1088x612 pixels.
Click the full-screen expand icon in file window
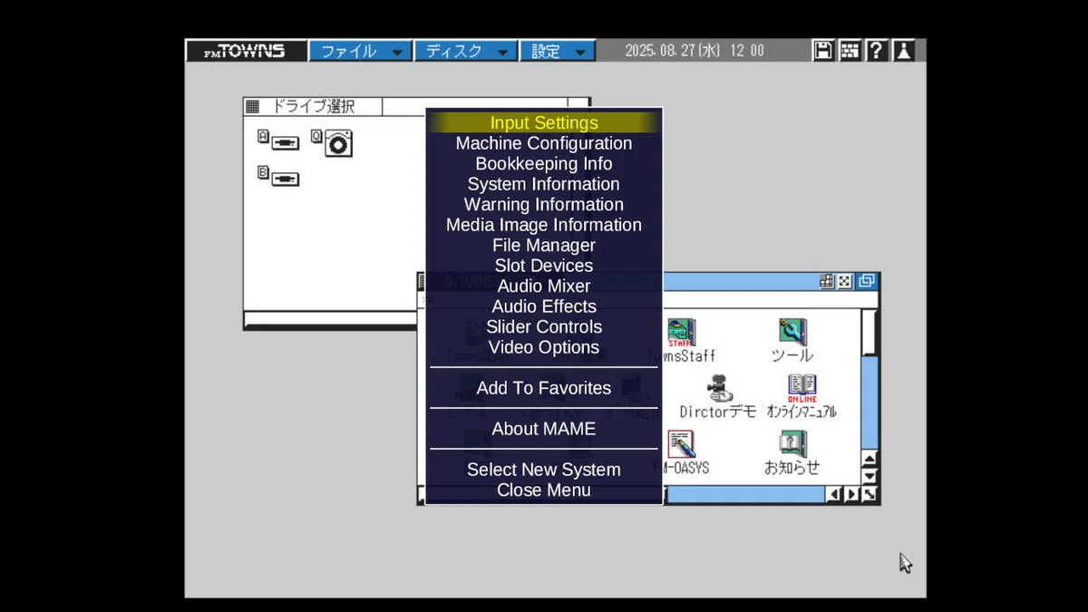[845, 281]
